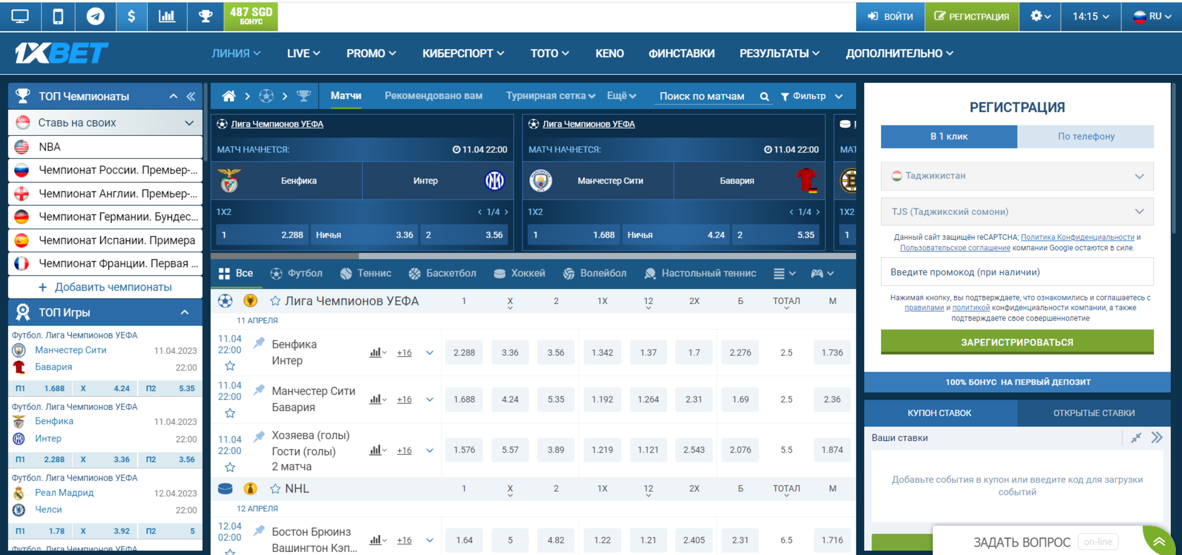The height and width of the screenshot is (555, 1182).
Task: Favorite the NHL league with star
Action: 275,489
